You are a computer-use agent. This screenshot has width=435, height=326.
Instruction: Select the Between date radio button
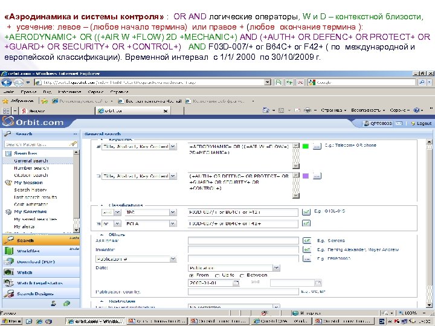pyautogui.click(x=242, y=275)
